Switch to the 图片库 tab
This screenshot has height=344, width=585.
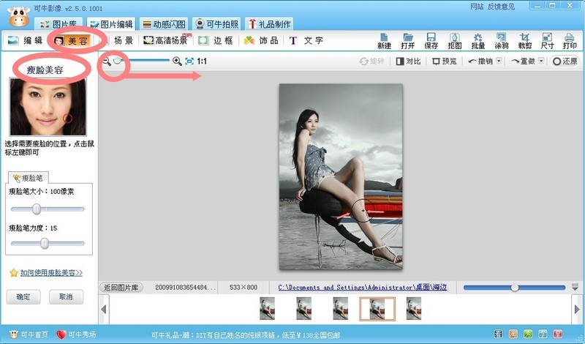pos(60,24)
